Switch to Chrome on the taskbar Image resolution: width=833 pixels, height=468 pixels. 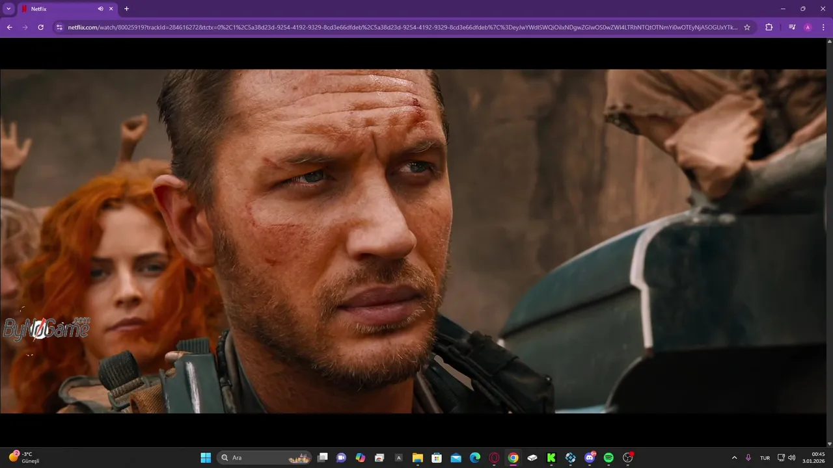pyautogui.click(x=513, y=458)
